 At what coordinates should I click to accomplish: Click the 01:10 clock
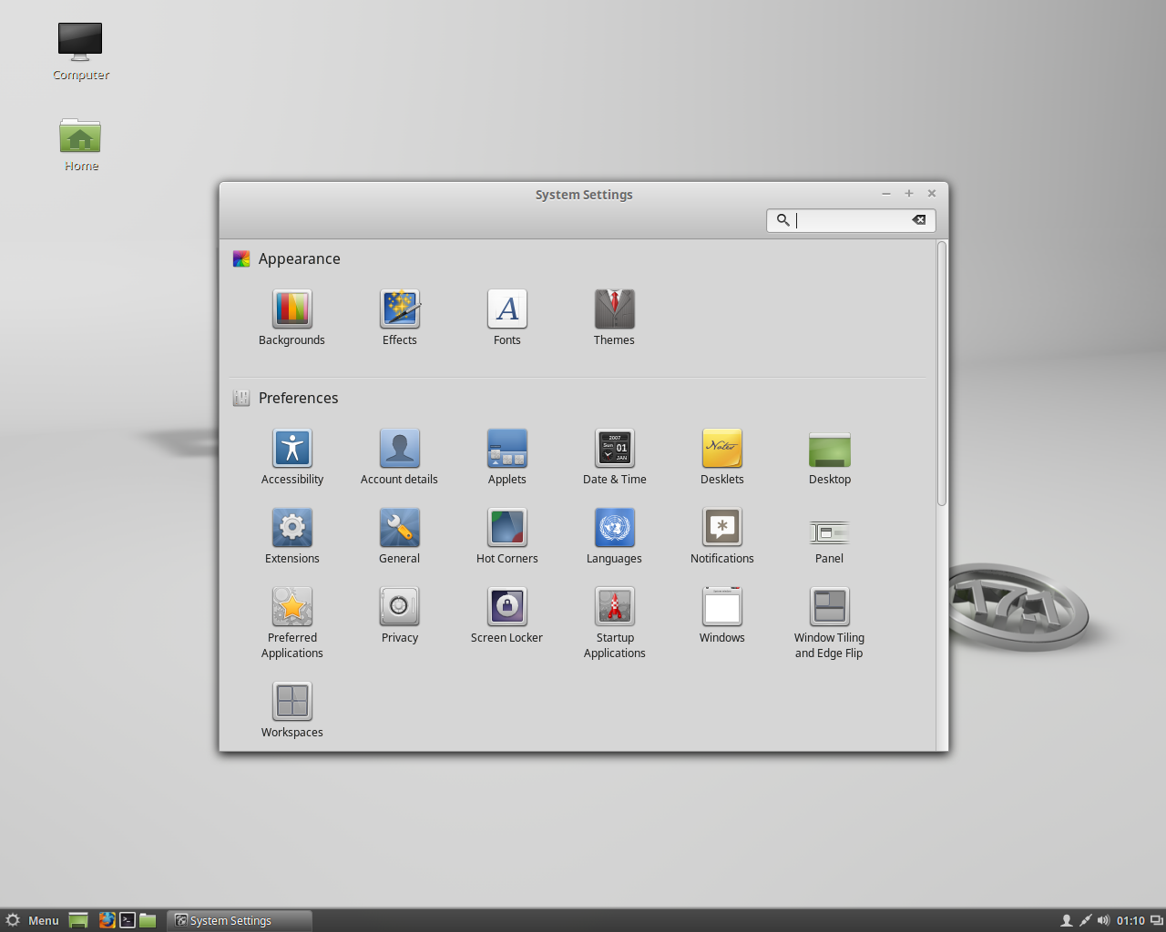[x=1130, y=920]
